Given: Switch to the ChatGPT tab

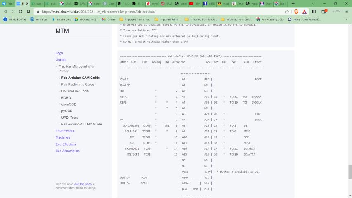Looking at the screenshot, I should pos(109,4).
